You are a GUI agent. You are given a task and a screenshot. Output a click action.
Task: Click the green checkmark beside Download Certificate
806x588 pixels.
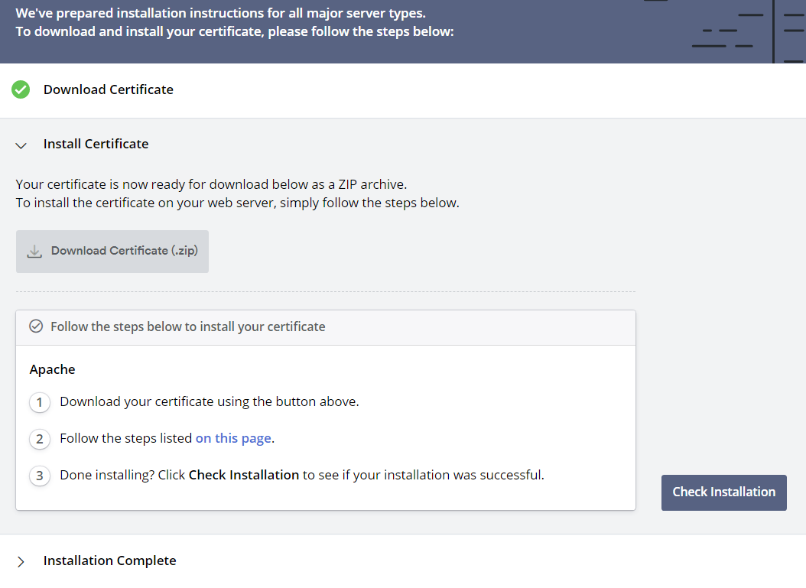21,89
